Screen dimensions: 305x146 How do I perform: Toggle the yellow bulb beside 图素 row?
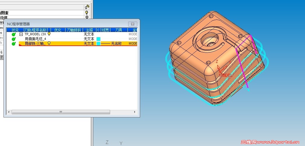(x=87, y=13)
